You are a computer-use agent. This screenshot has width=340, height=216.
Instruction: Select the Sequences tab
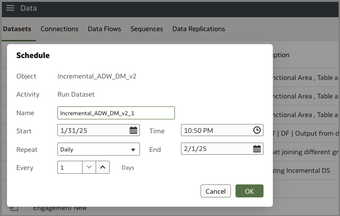[146, 29]
